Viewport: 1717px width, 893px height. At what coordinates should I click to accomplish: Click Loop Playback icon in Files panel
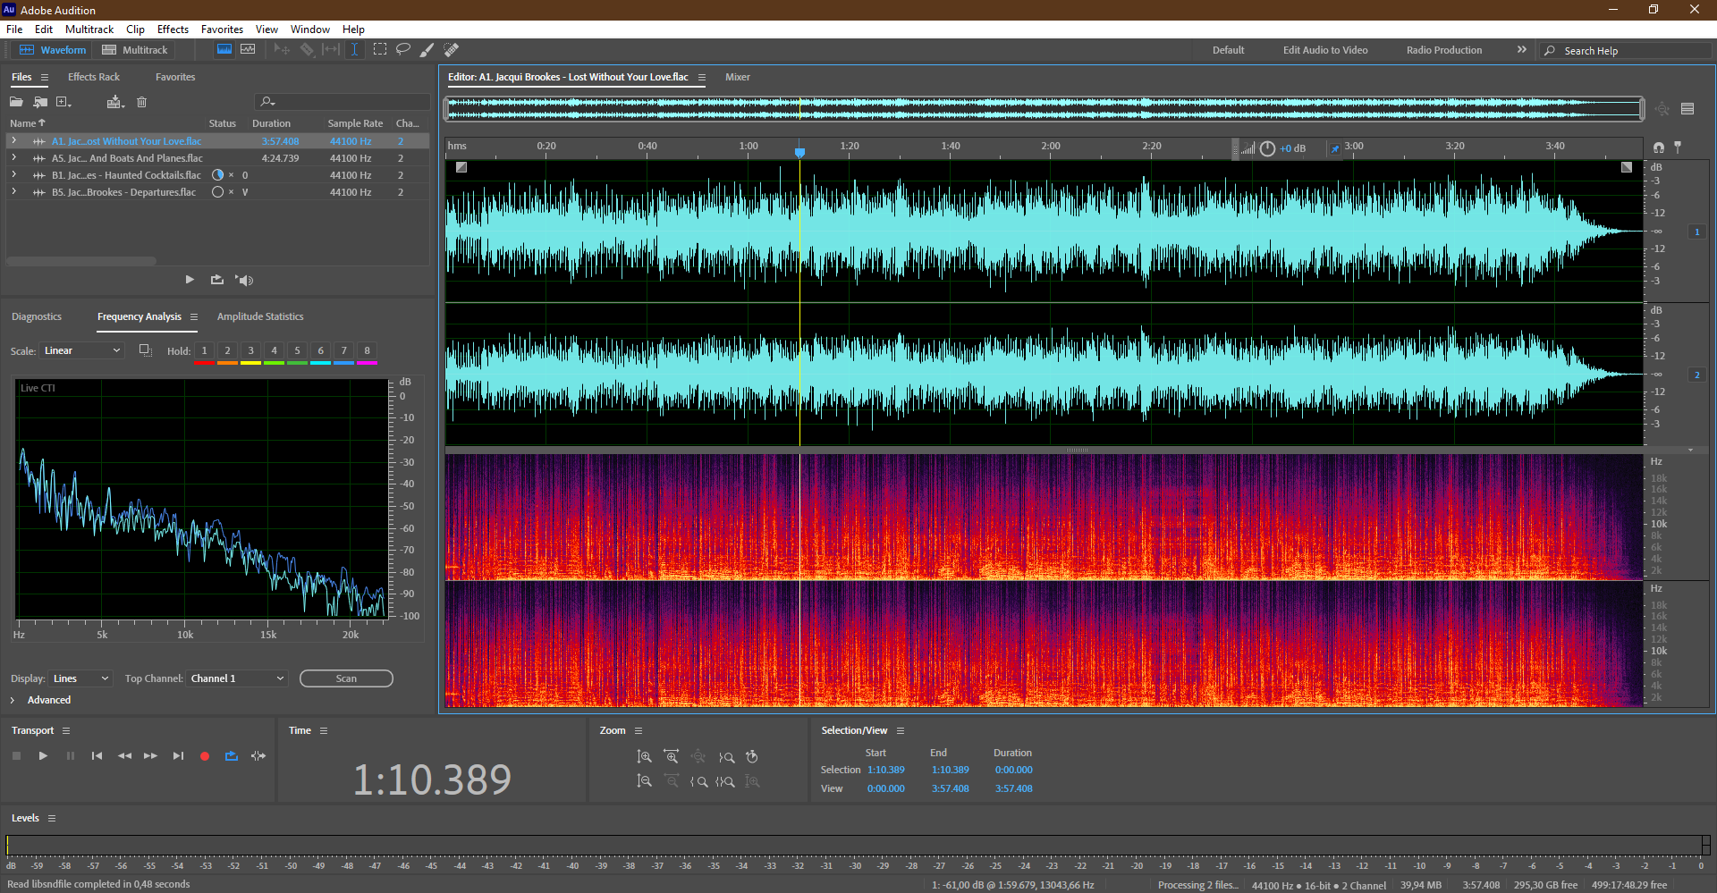(216, 280)
